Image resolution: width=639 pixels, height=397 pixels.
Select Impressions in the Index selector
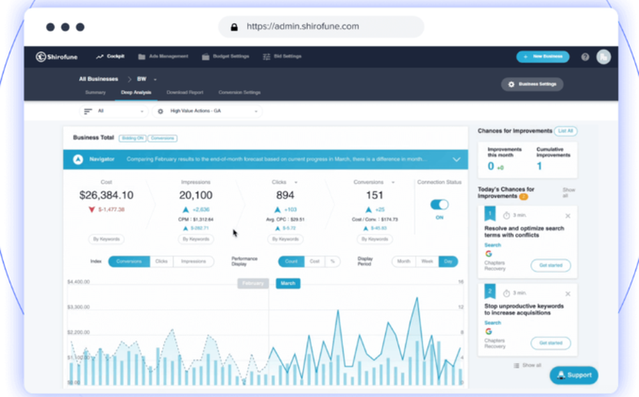193,261
